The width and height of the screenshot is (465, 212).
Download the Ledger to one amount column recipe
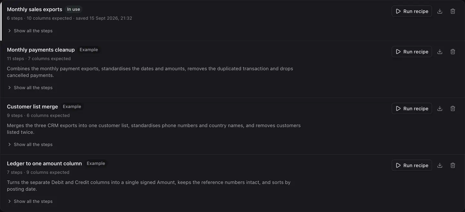tap(439, 165)
